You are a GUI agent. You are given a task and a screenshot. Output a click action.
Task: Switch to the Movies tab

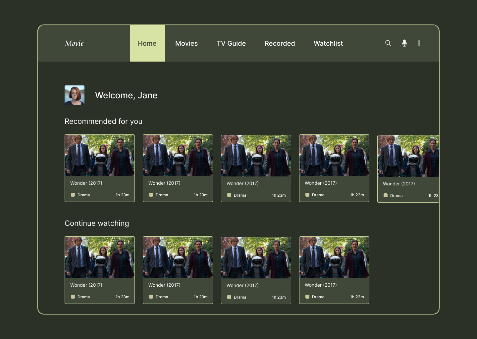[186, 43]
